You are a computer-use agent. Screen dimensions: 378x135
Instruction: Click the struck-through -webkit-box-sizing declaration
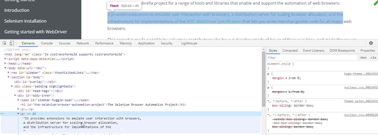pos(300,119)
